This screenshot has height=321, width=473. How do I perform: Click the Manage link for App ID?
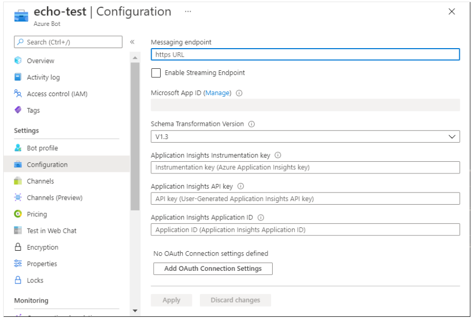pos(217,93)
